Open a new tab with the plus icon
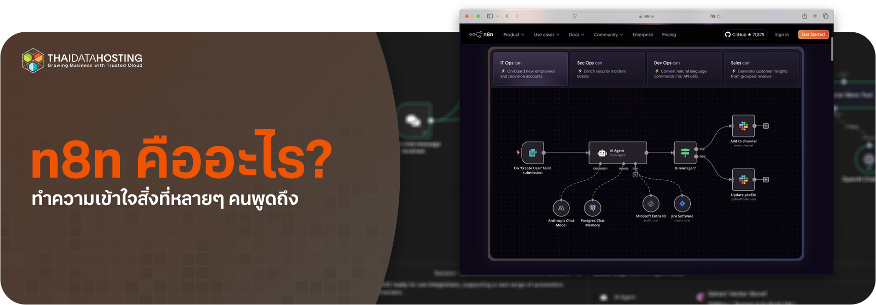Image resolution: width=876 pixels, height=305 pixels. (x=815, y=16)
